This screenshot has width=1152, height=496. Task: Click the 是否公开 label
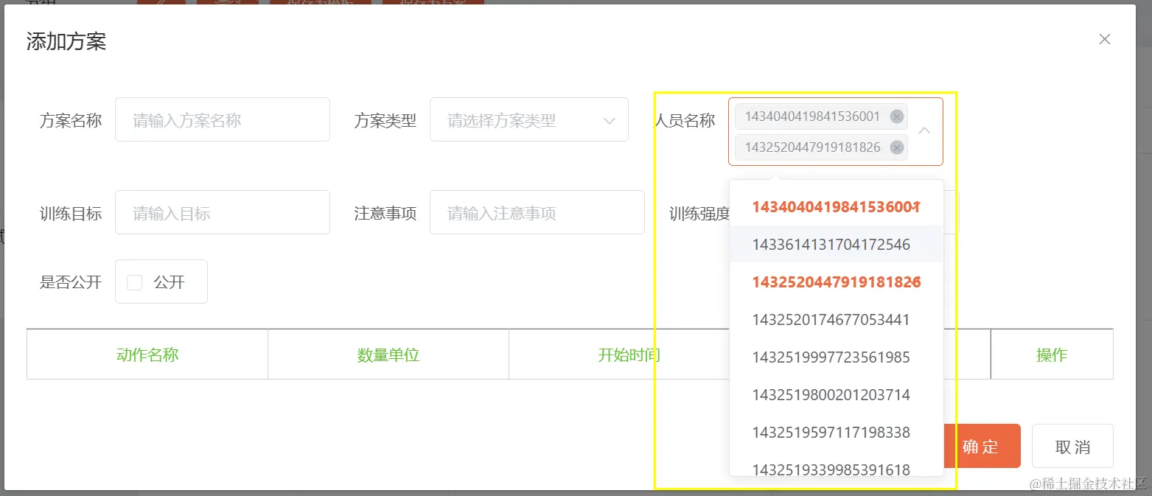(71, 282)
